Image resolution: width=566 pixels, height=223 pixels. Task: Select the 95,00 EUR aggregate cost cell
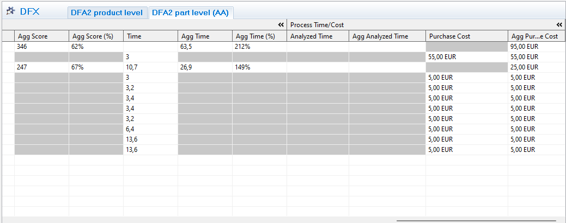[536, 47]
